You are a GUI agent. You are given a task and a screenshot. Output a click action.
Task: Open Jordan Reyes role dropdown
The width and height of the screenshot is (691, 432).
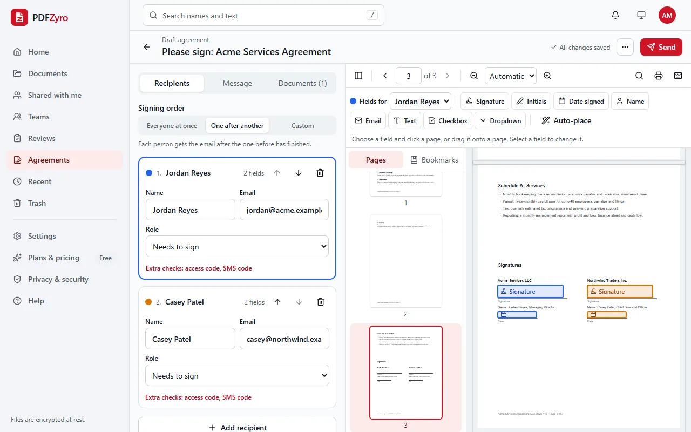pyautogui.click(x=237, y=246)
